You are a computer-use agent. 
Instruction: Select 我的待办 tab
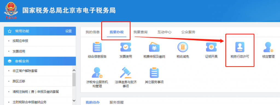tap(92, 103)
